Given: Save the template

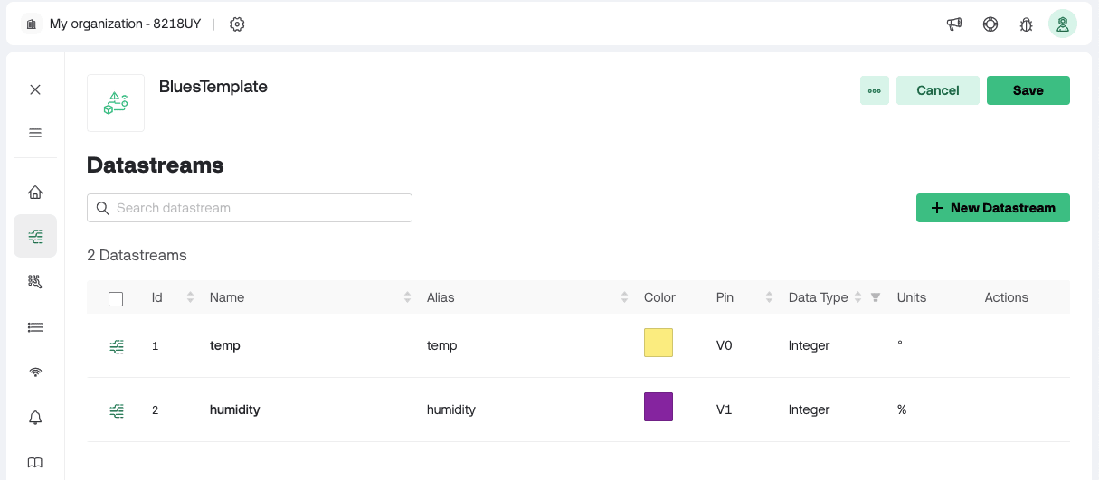Looking at the screenshot, I should pos(1028,90).
